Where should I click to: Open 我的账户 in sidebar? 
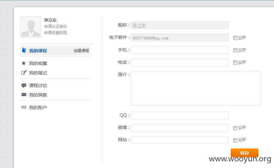click(38, 107)
